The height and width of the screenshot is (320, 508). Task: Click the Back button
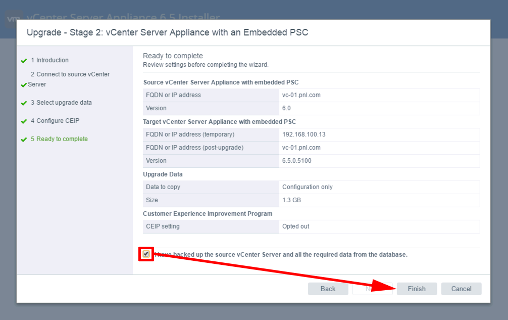[x=328, y=289]
